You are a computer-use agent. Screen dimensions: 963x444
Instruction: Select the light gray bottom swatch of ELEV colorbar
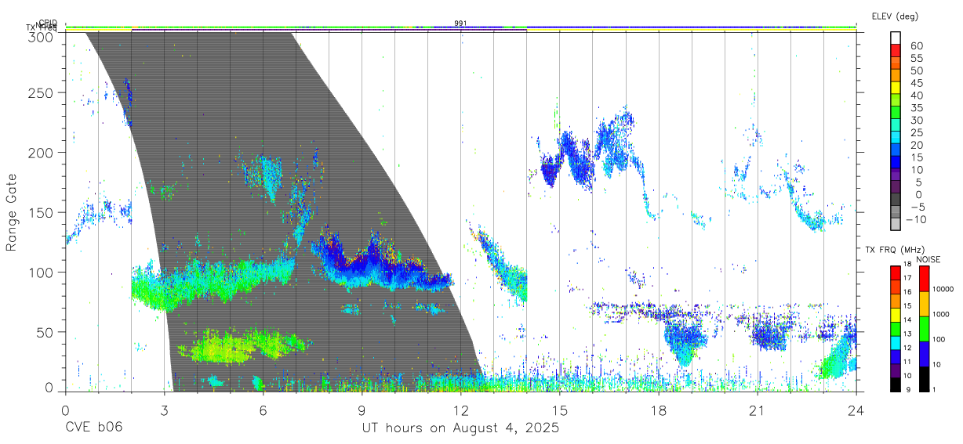click(896, 224)
